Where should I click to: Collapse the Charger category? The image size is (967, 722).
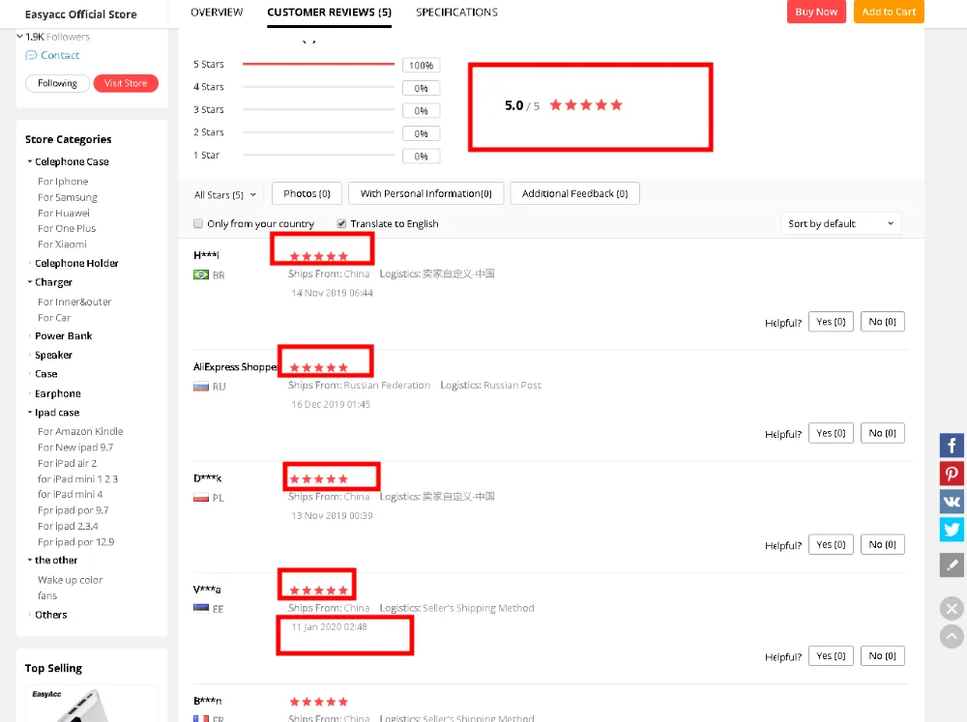(30, 282)
